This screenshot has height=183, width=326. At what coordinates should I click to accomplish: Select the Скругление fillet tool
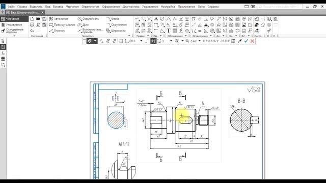click(117, 25)
